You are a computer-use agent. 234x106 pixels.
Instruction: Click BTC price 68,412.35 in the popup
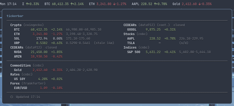pyautogui.click(x=39, y=30)
